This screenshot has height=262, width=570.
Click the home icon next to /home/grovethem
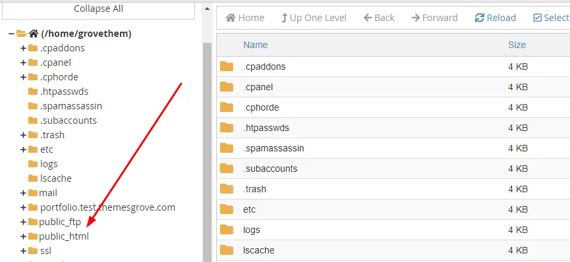pyautogui.click(x=34, y=34)
